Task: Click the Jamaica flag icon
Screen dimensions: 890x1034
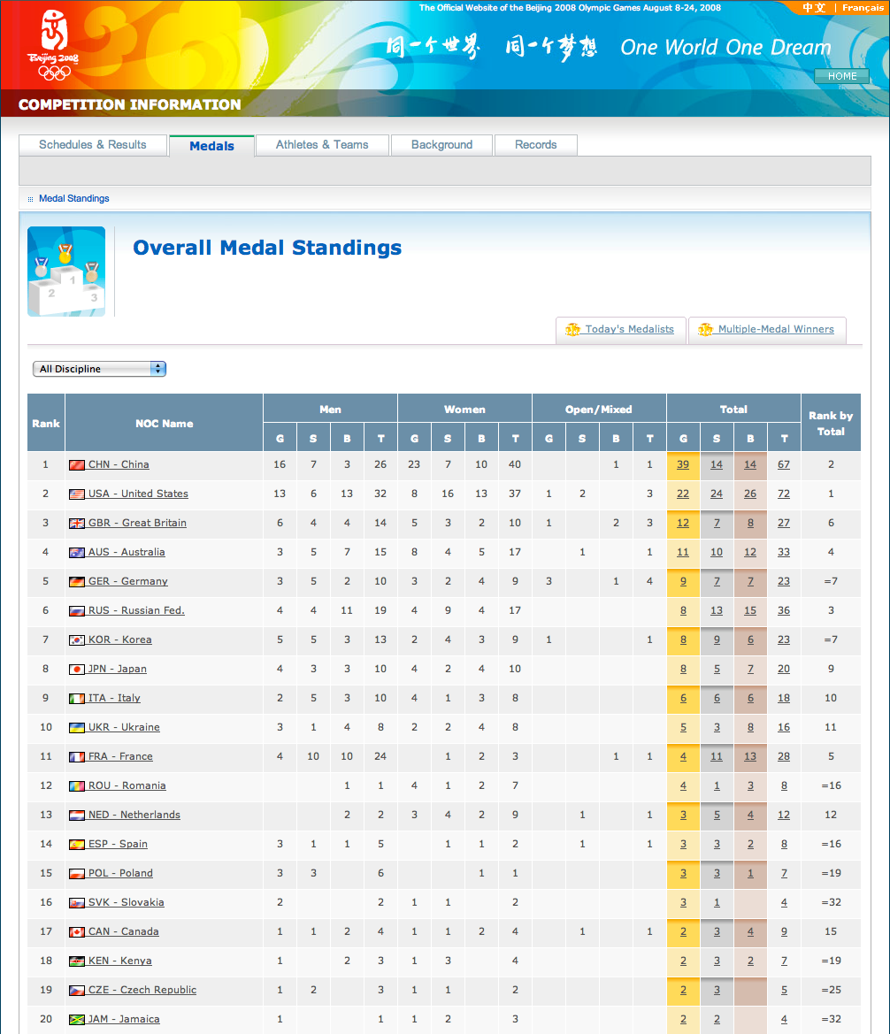Action: 76,1019
